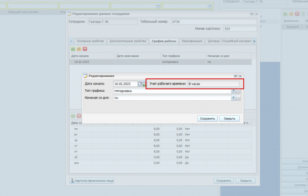The height and width of the screenshot is (196, 308).
Task: Select the вт day row
Action: [160, 135]
